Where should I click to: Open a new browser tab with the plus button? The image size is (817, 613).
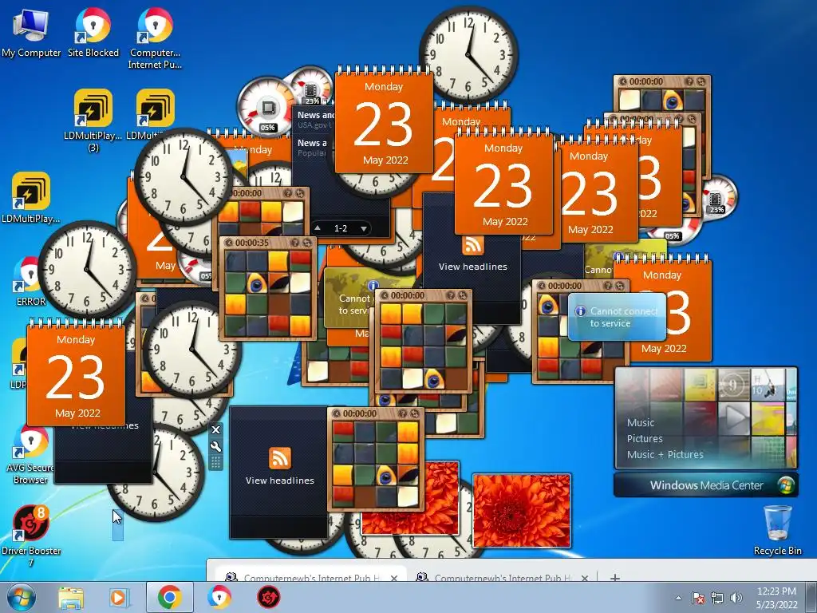615,578
